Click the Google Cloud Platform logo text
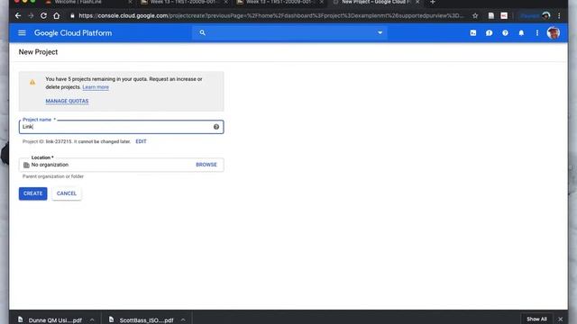 point(73,33)
